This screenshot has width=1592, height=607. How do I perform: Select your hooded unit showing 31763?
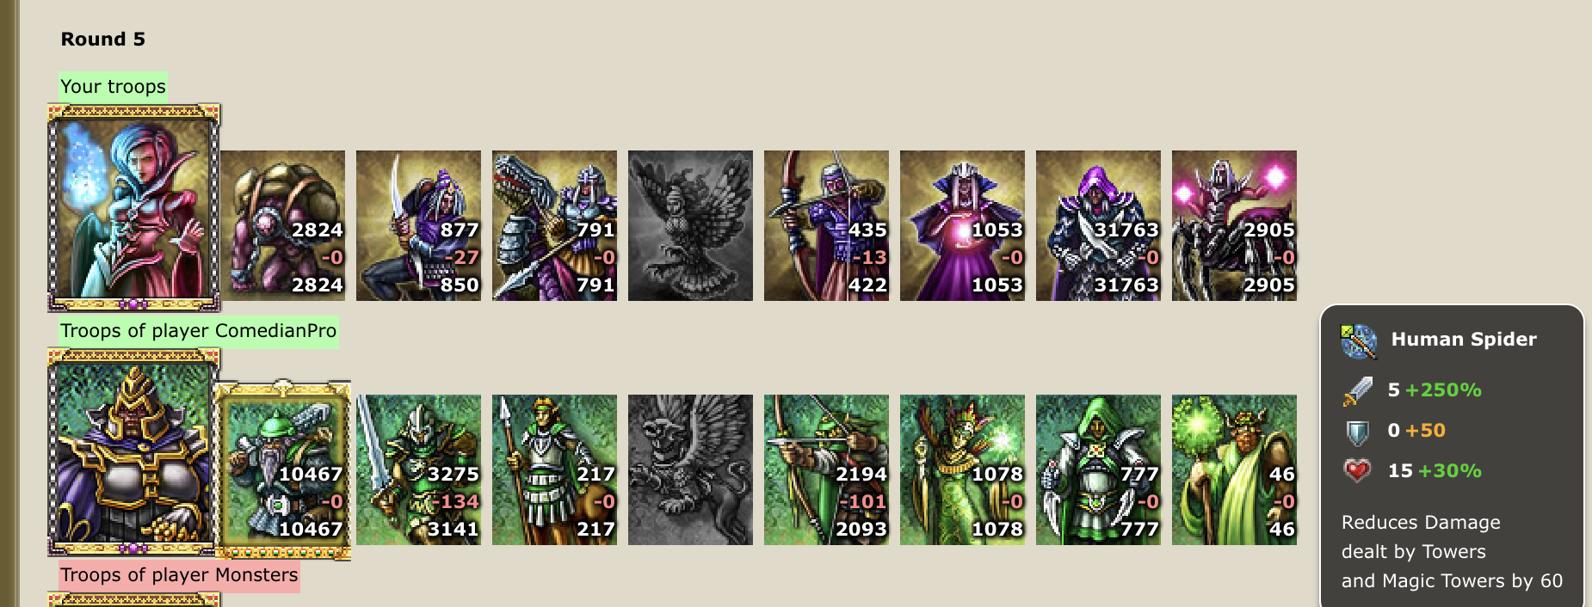(1098, 225)
